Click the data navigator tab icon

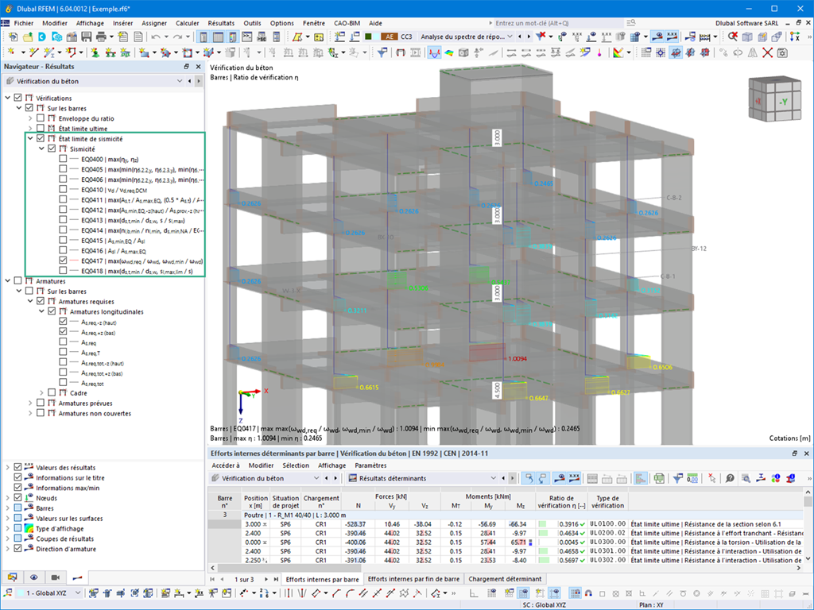(13, 577)
